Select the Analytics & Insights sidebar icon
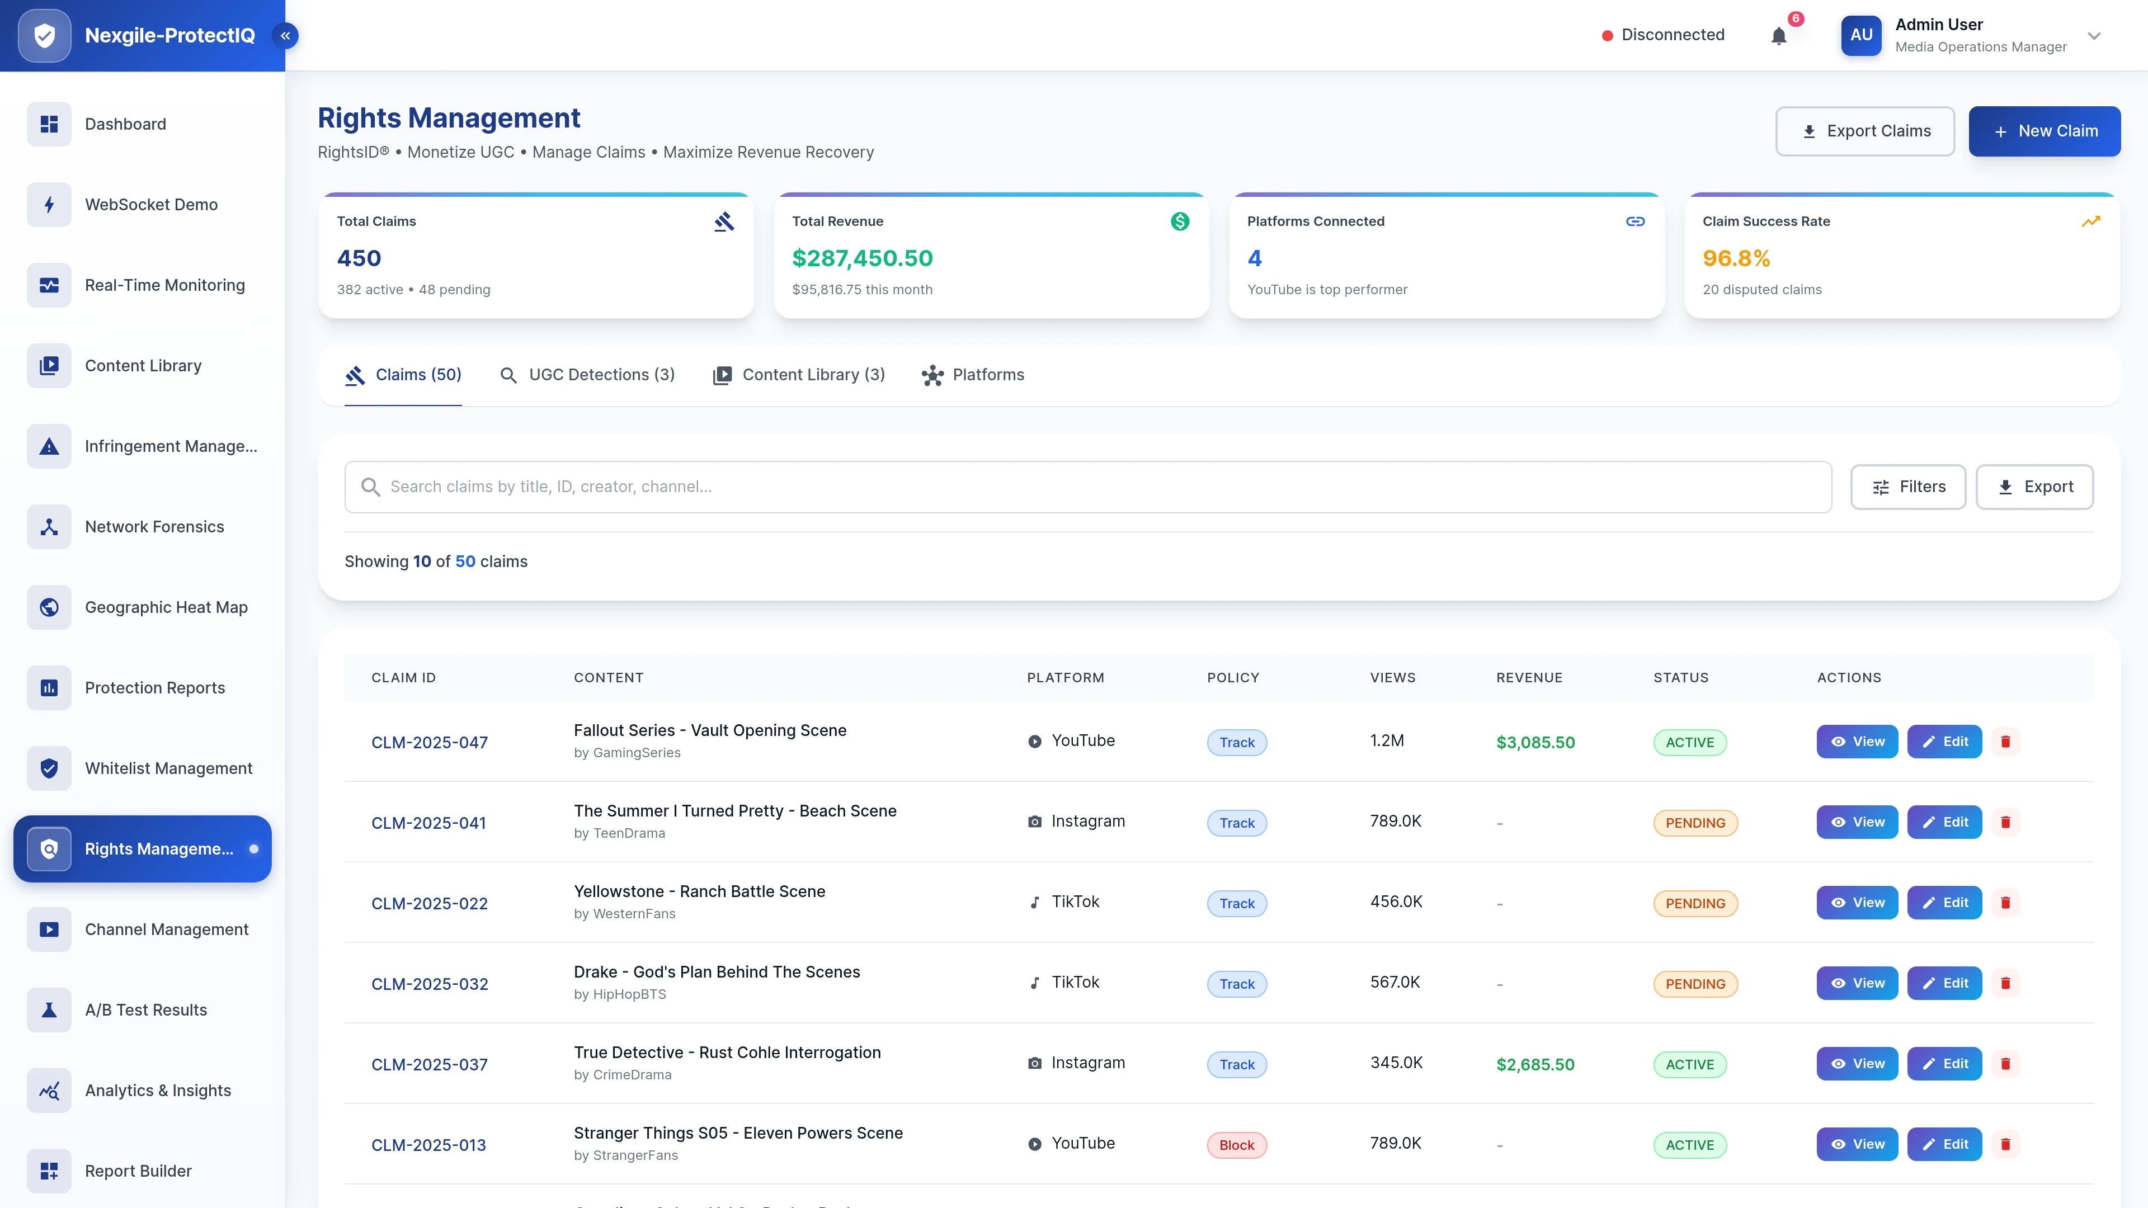 click(x=48, y=1091)
